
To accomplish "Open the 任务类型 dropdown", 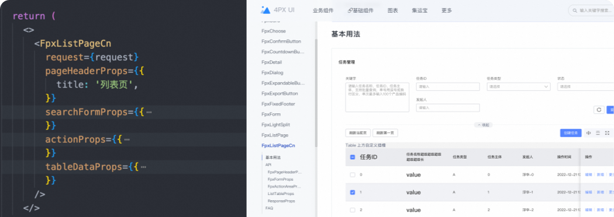I will pyautogui.click(x=519, y=87).
